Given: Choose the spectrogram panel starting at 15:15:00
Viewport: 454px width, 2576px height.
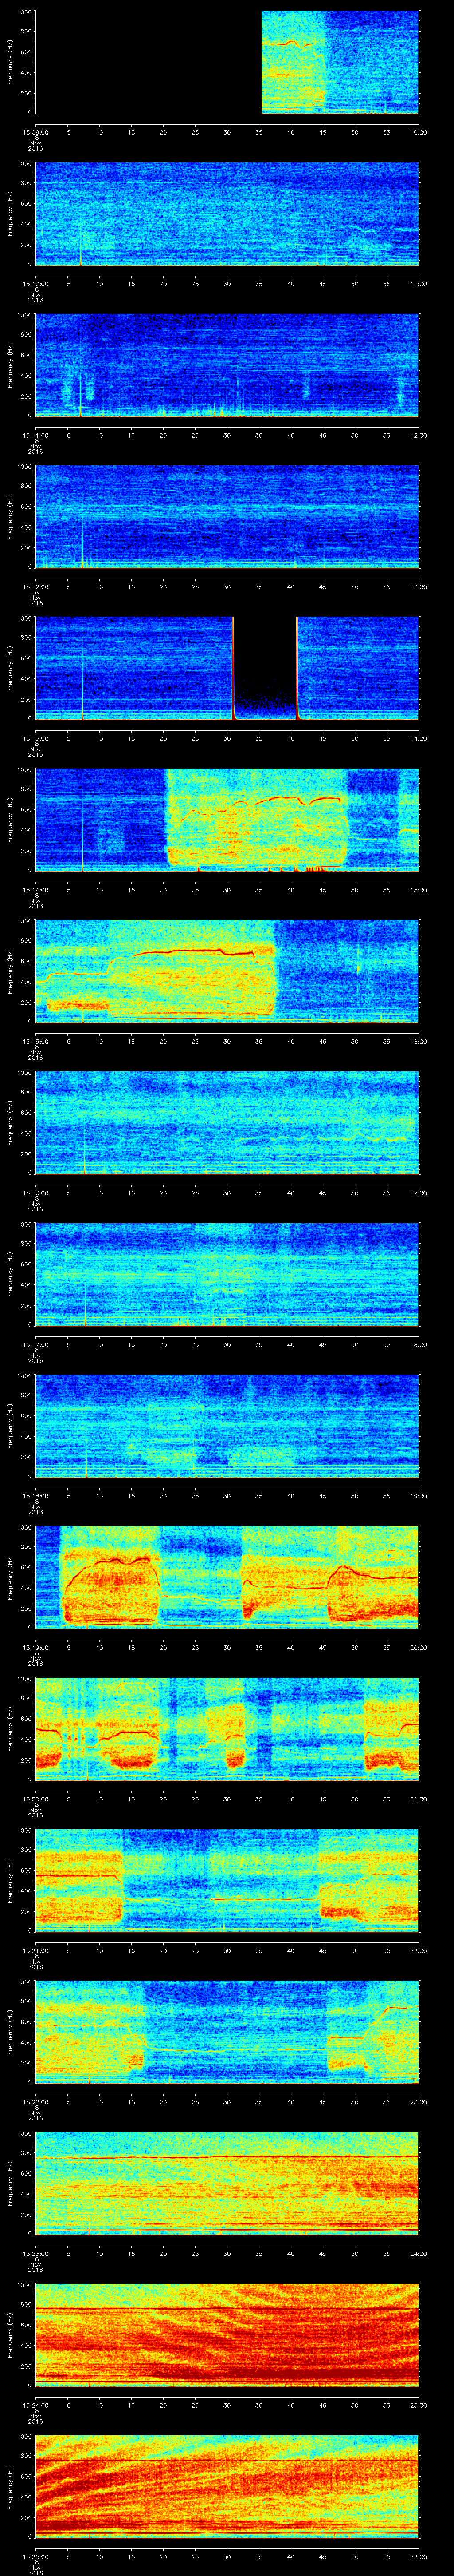Looking at the screenshot, I should [227, 971].
